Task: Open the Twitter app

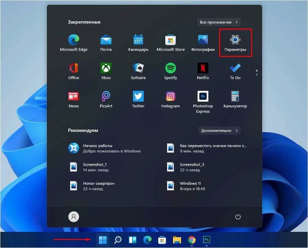Action: pos(138,99)
